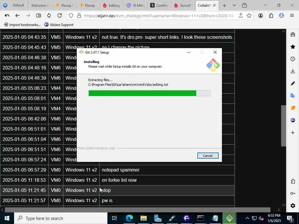Click the share page icon in address bar
Image resolution: width=299 pixels, height=224 pixels.
(x=241, y=16)
